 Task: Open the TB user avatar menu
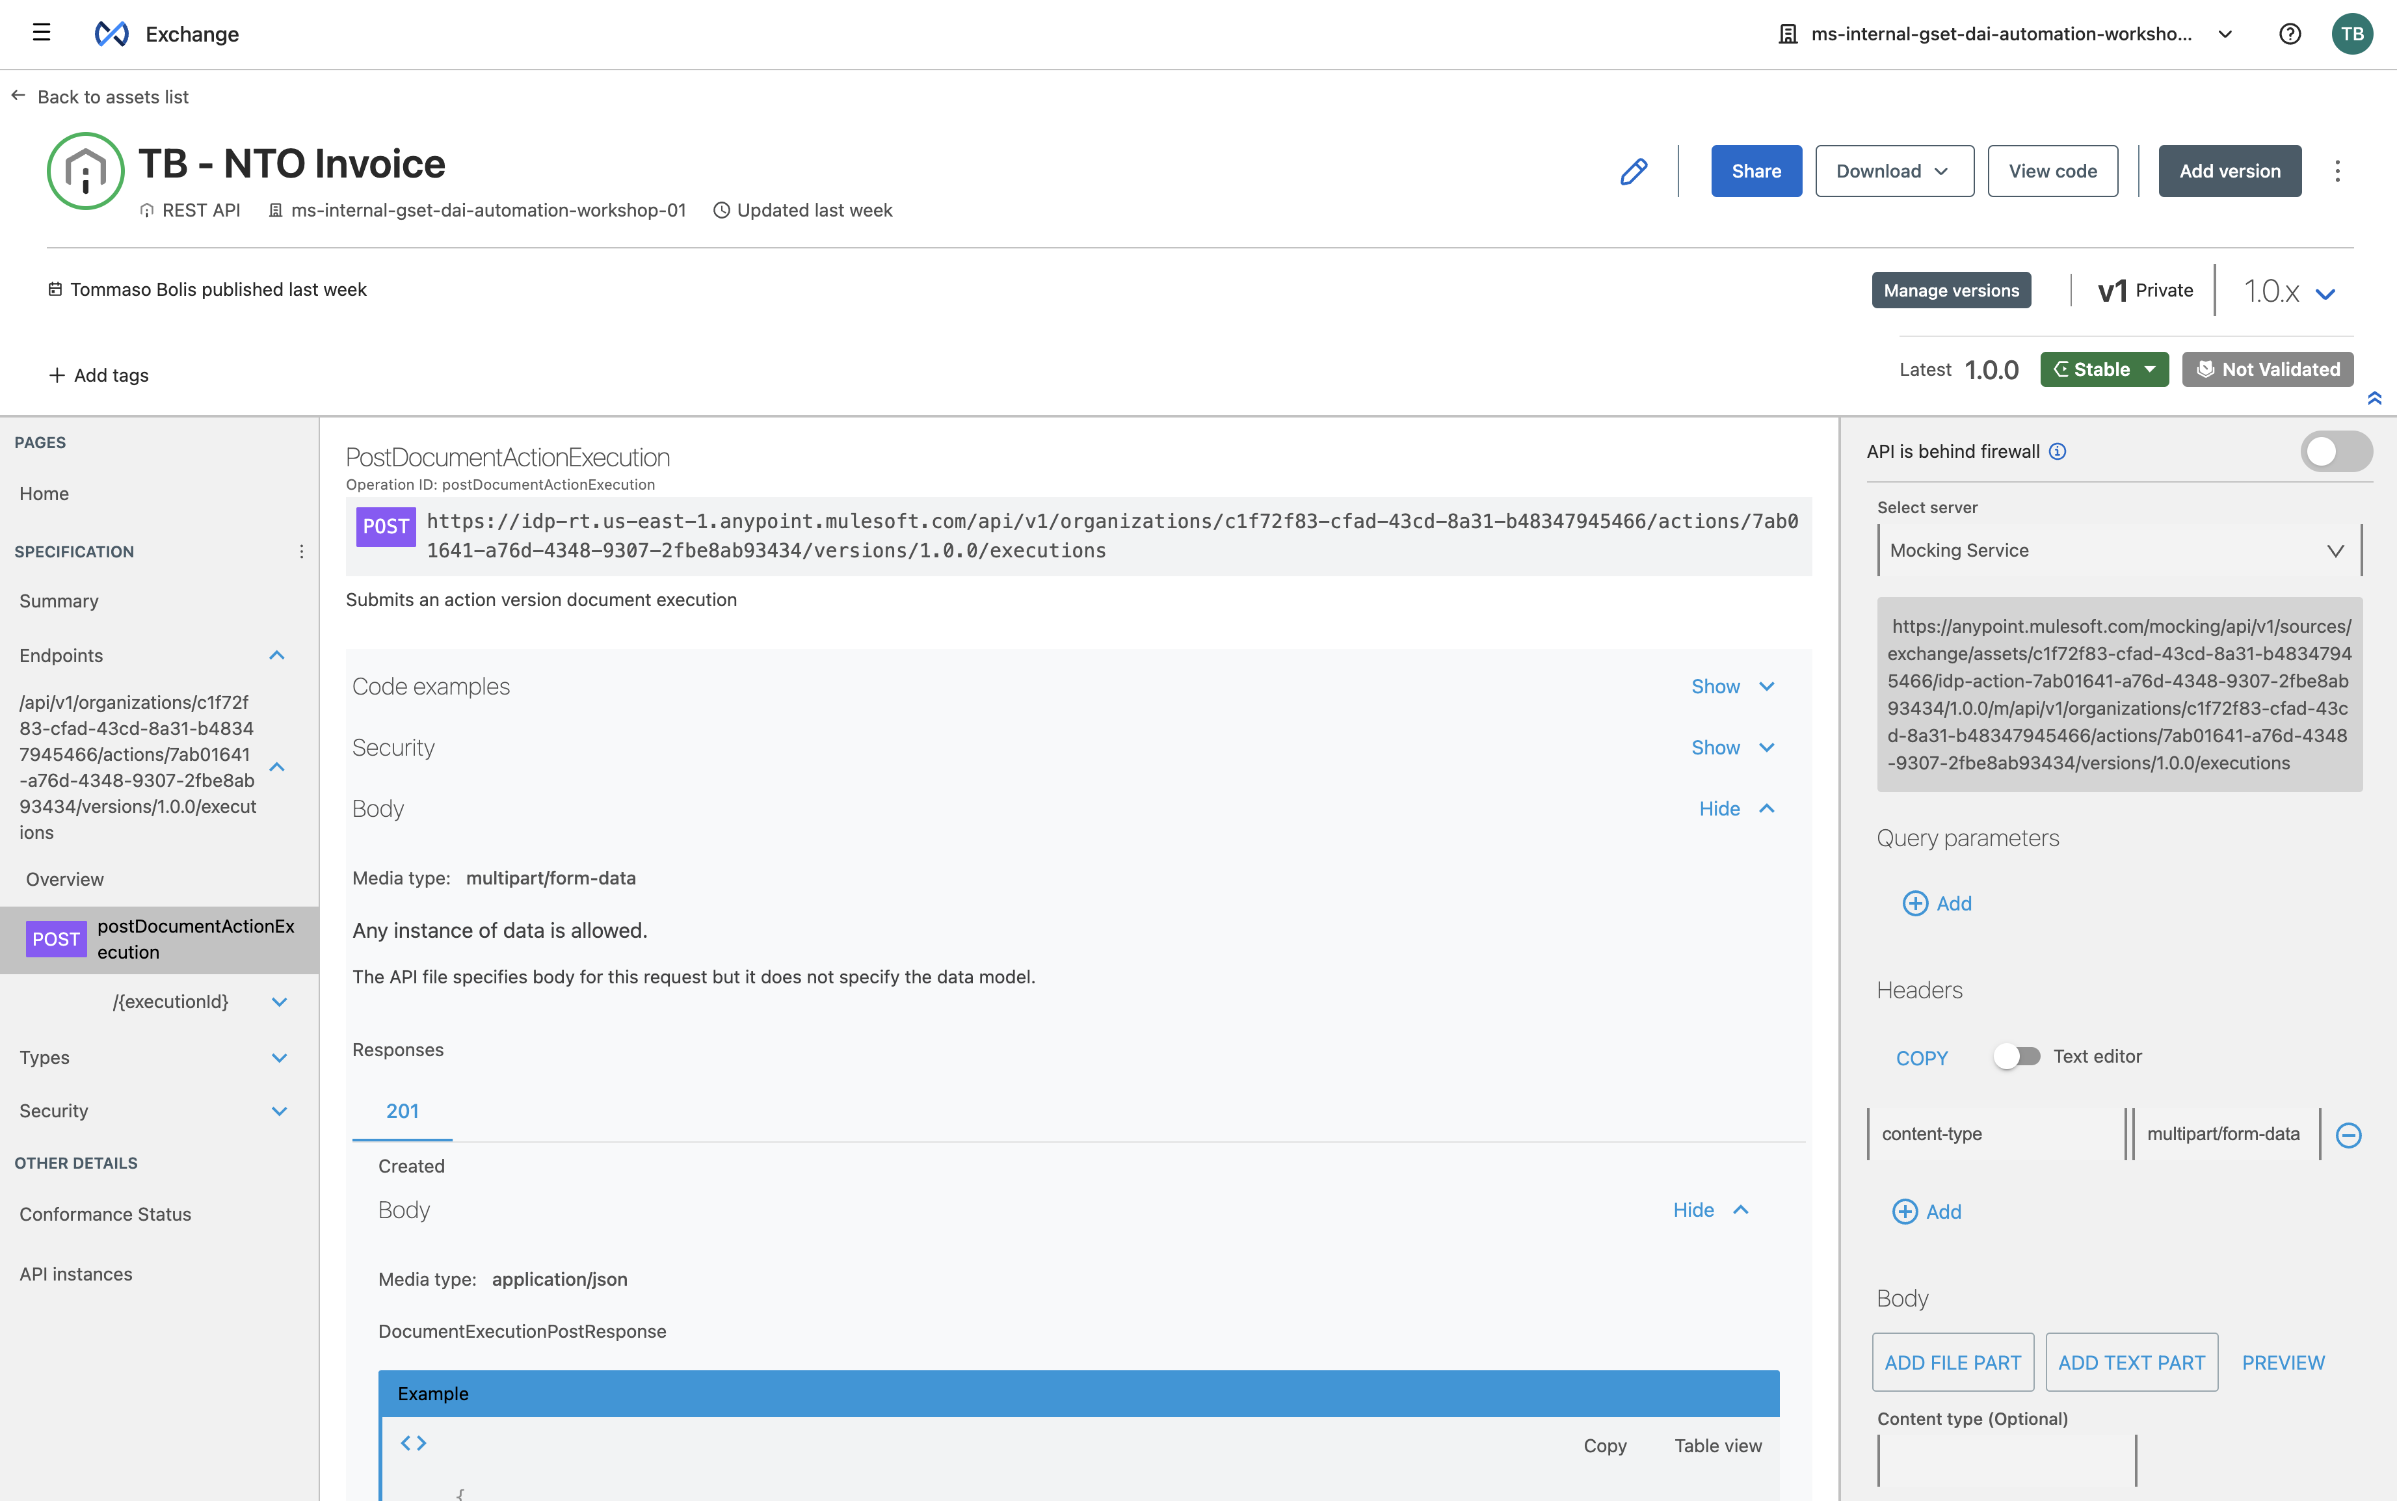pos(2351,34)
